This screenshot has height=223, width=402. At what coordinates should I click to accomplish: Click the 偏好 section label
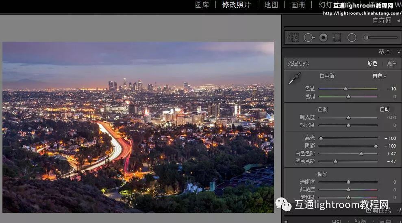pos(322,174)
